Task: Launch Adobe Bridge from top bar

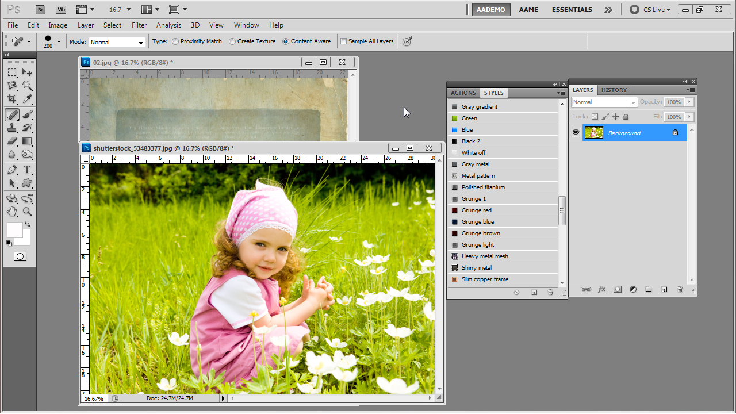Action: point(40,10)
